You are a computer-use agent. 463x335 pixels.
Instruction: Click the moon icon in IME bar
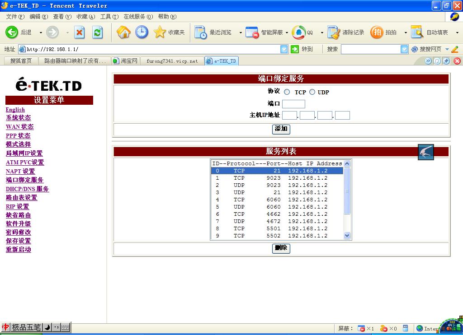(47, 327)
